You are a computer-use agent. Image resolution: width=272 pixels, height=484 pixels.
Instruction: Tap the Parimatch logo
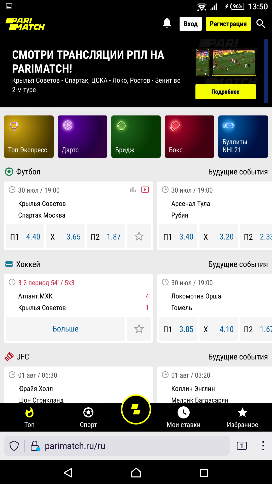pyautogui.click(x=25, y=24)
